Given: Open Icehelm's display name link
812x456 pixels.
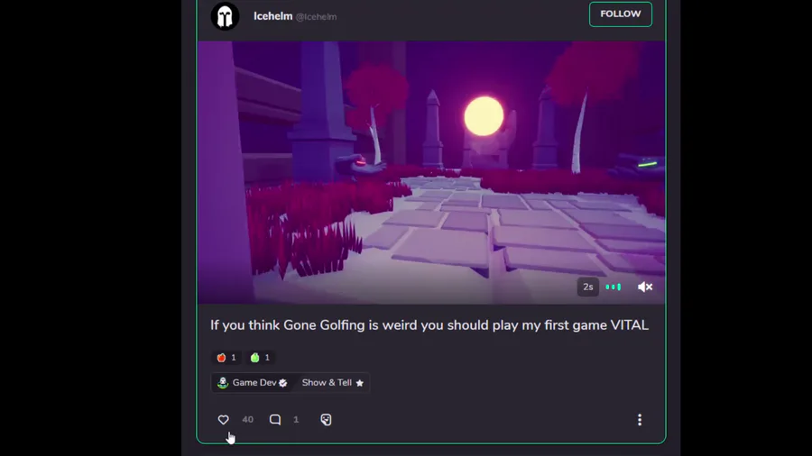Looking at the screenshot, I should pos(272,16).
